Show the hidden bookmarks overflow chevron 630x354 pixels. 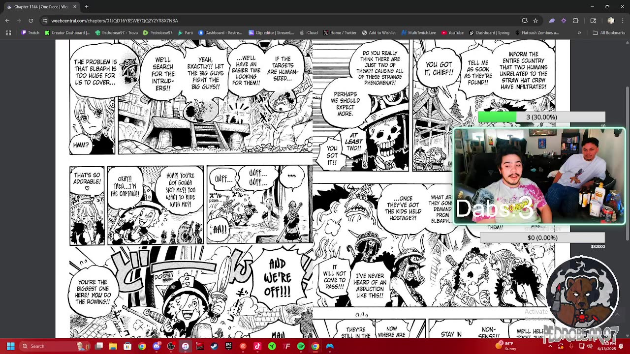click(579, 33)
